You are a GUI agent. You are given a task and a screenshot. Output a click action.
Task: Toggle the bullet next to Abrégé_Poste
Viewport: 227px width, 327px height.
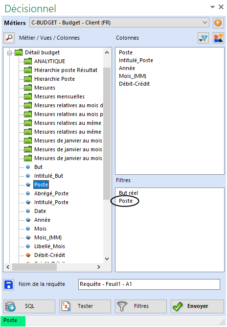click(28, 193)
